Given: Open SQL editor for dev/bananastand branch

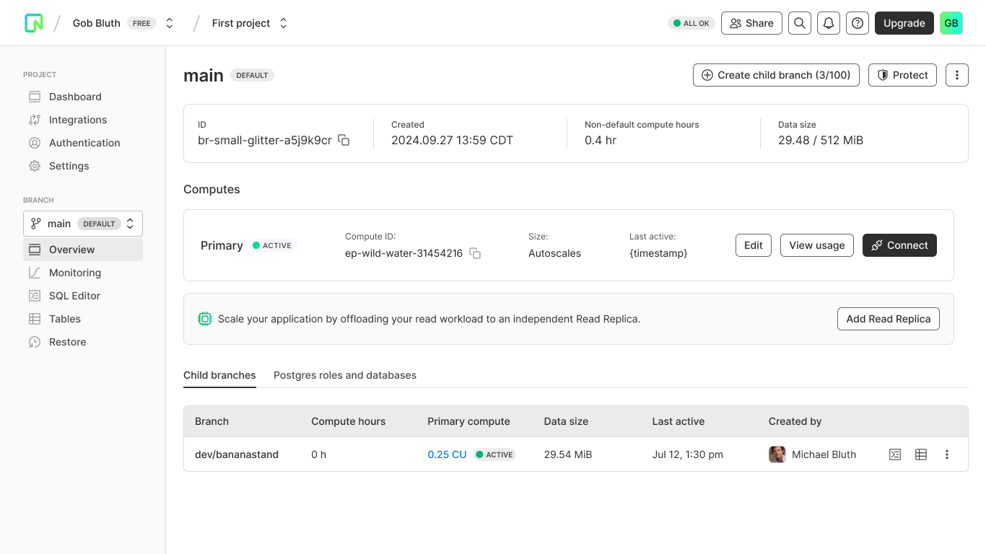Looking at the screenshot, I should click(895, 454).
